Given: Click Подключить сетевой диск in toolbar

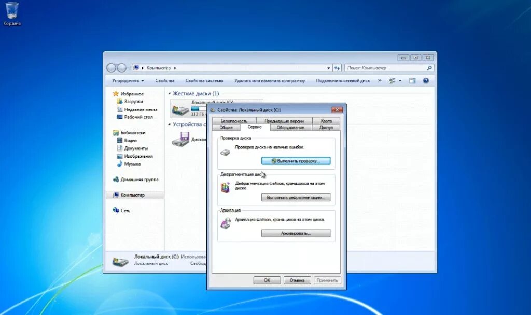Looking at the screenshot, I should tap(343, 80).
